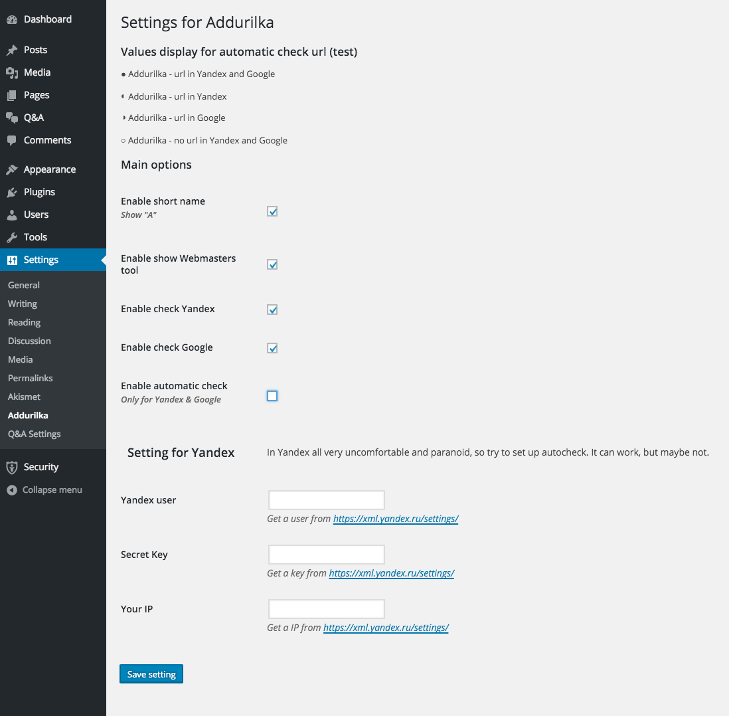Viewport: 729px width, 716px height.
Task: Click the Comments bubble icon
Action: [12, 141]
